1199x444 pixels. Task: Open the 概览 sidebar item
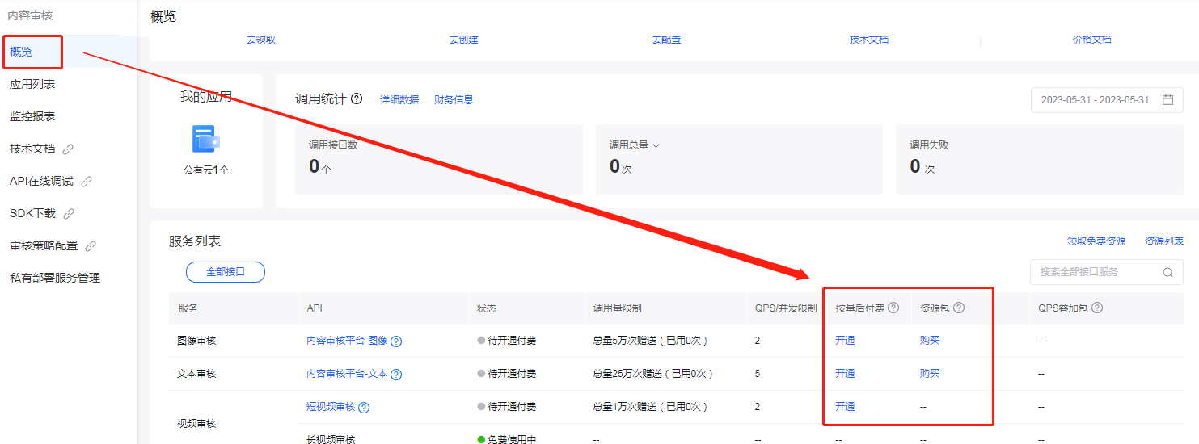point(21,52)
